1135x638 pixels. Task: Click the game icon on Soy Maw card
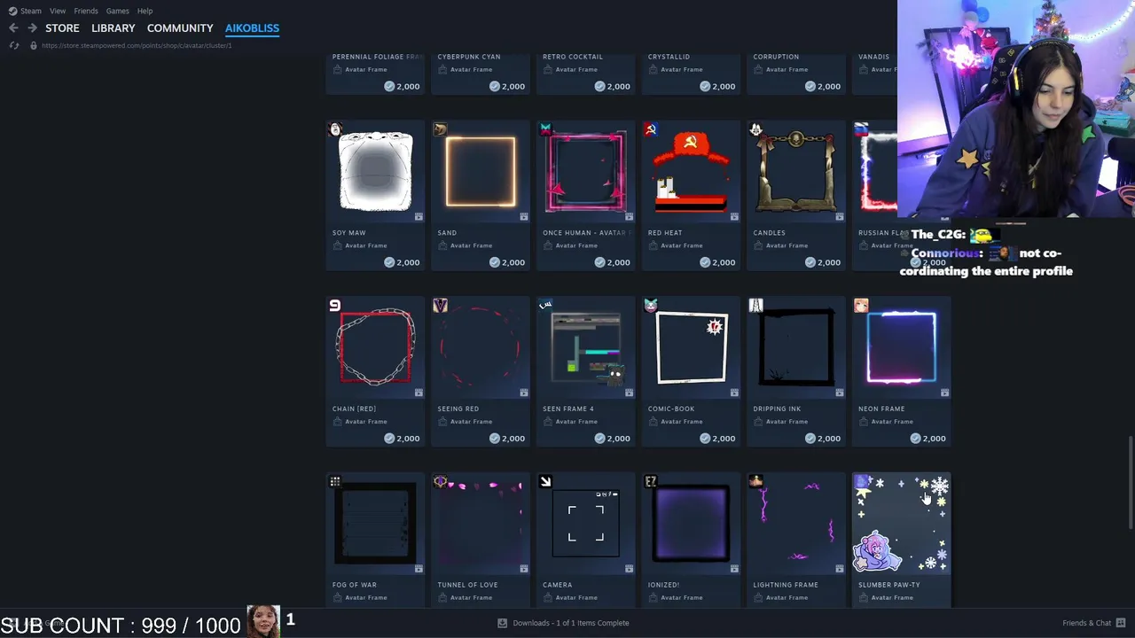tap(335, 129)
